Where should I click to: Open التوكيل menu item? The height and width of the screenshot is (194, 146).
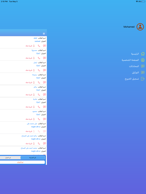pyautogui.click(x=138, y=72)
